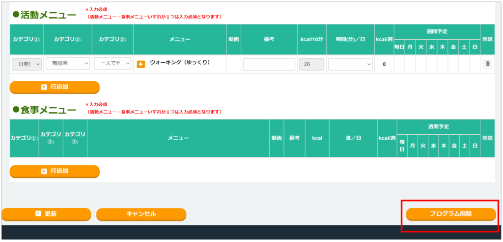
Task: Click 行追加 under the meal menu table
Action: click(x=55, y=171)
